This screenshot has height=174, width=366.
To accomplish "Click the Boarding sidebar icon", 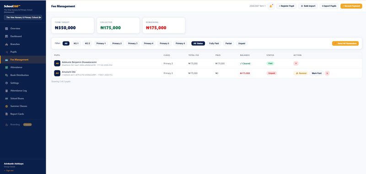I will pos(6,125).
